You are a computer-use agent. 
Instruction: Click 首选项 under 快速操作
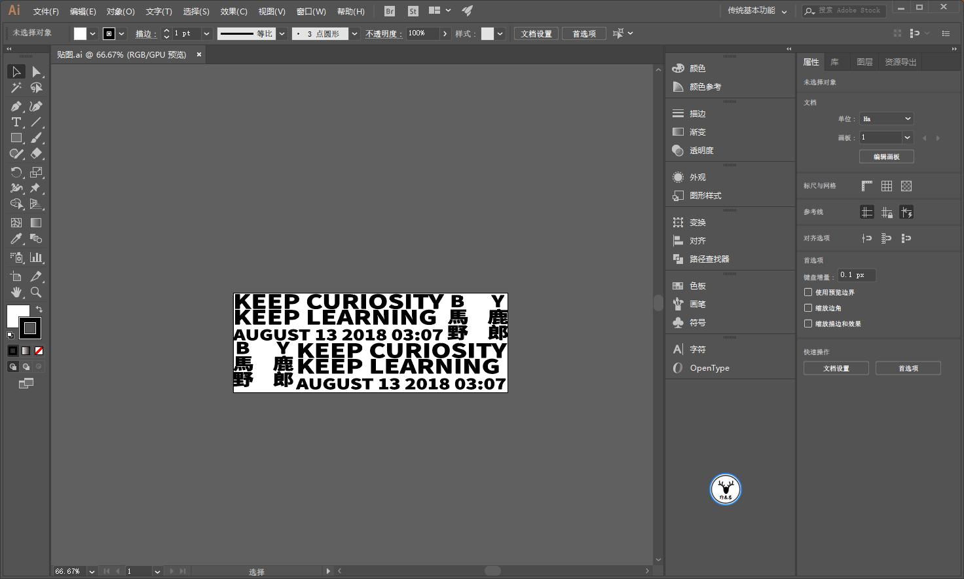point(908,368)
